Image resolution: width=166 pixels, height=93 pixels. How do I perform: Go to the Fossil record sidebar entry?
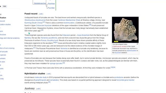pos(2,21)
